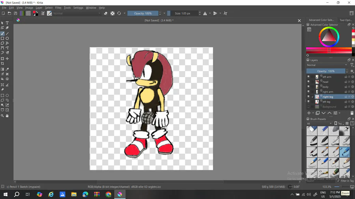This screenshot has height=199, width=355.
Task: Select the Transform tool
Action: tap(2, 59)
